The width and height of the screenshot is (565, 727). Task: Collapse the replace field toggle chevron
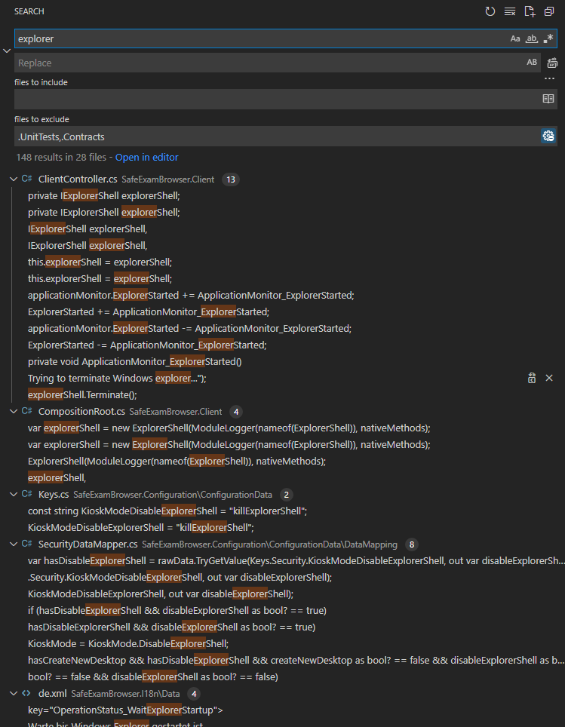(7, 51)
